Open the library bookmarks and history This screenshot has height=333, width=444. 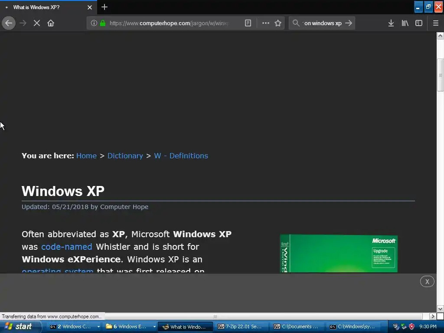pyautogui.click(x=405, y=23)
